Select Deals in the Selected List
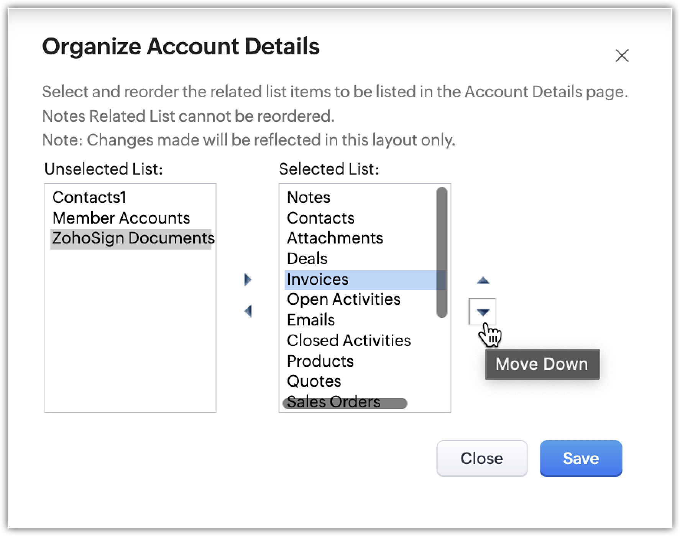 (307, 259)
